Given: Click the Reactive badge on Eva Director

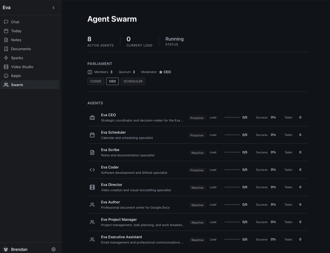Looking at the screenshot, I should click(x=197, y=188).
